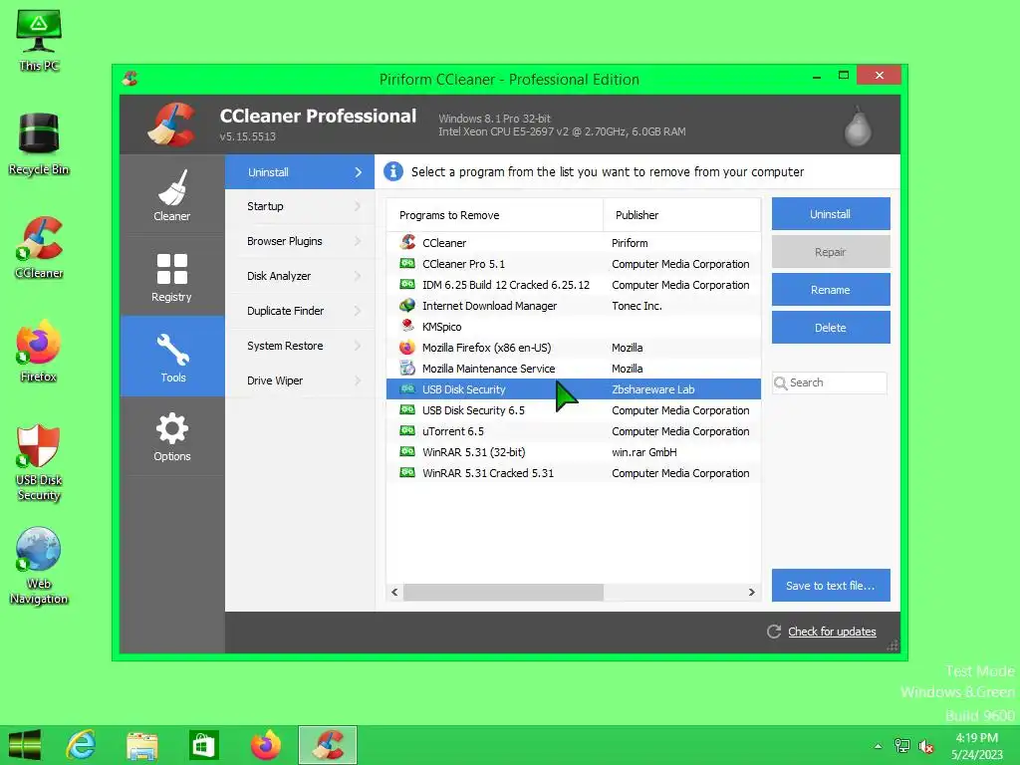Viewport: 1020px width, 765px height.
Task: Open the Cleaner section in sidebar
Action: (x=172, y=195)
